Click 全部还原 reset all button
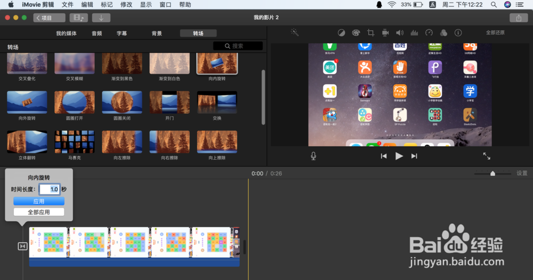 tap(495, 33)
